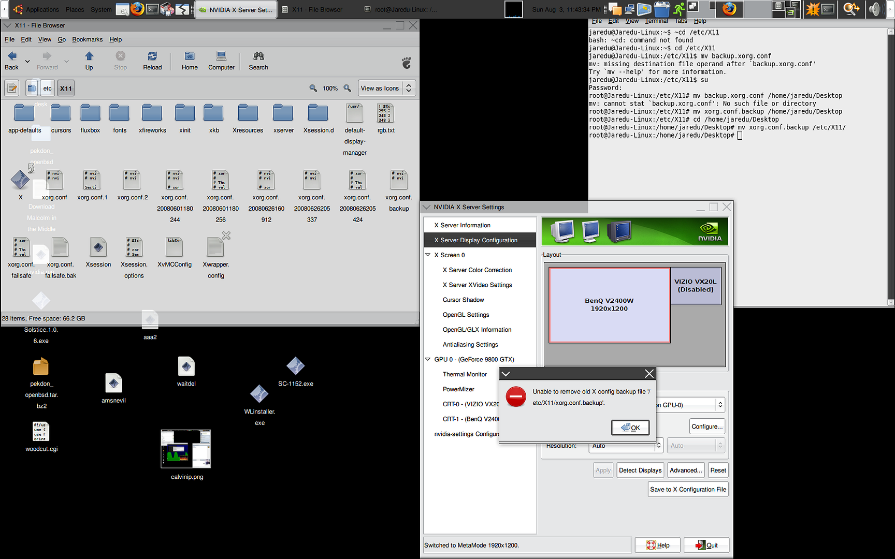Select the Xwrapper.config file

[x=216, y=258]
